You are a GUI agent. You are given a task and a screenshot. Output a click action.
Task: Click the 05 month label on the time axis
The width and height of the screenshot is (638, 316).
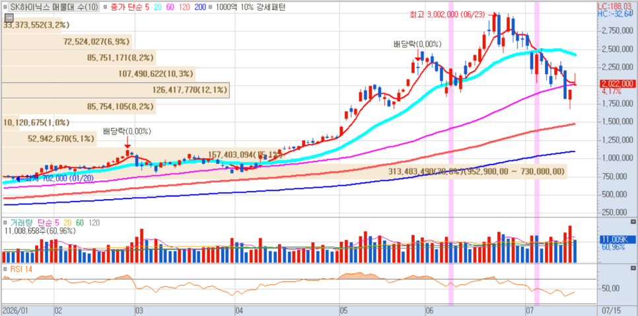pos(344,311)
